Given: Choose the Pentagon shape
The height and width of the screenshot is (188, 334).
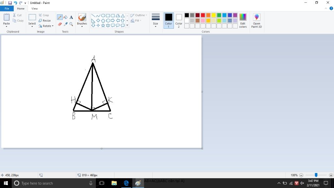Looking at the screenshot, I should click(x=103, y=21).
